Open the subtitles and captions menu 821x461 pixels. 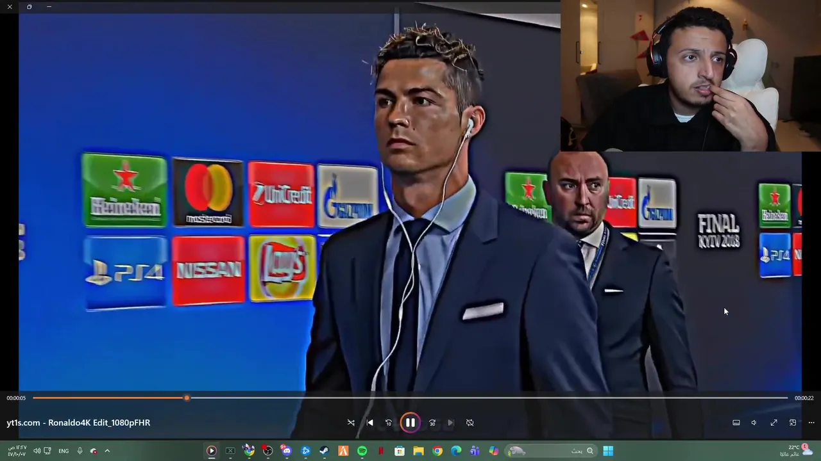point(736,423)
